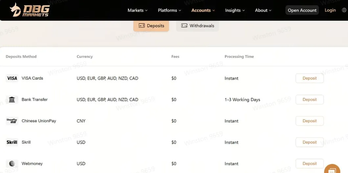Select the VISA Cards method name
Viewport: 348px width, 173px height.
point(33,78)
